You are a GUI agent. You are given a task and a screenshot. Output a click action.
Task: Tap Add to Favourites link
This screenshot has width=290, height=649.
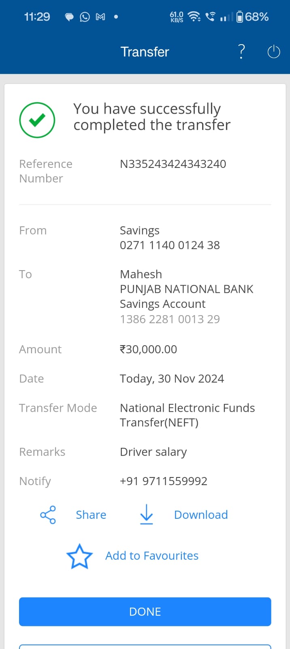coord(152,556)
